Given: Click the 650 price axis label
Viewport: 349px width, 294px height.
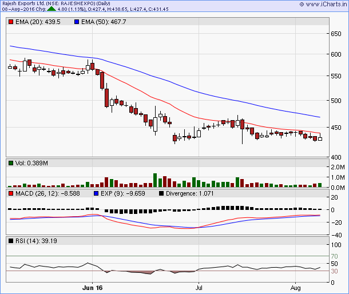Looking at the screenshot, I should click(336, 34).
